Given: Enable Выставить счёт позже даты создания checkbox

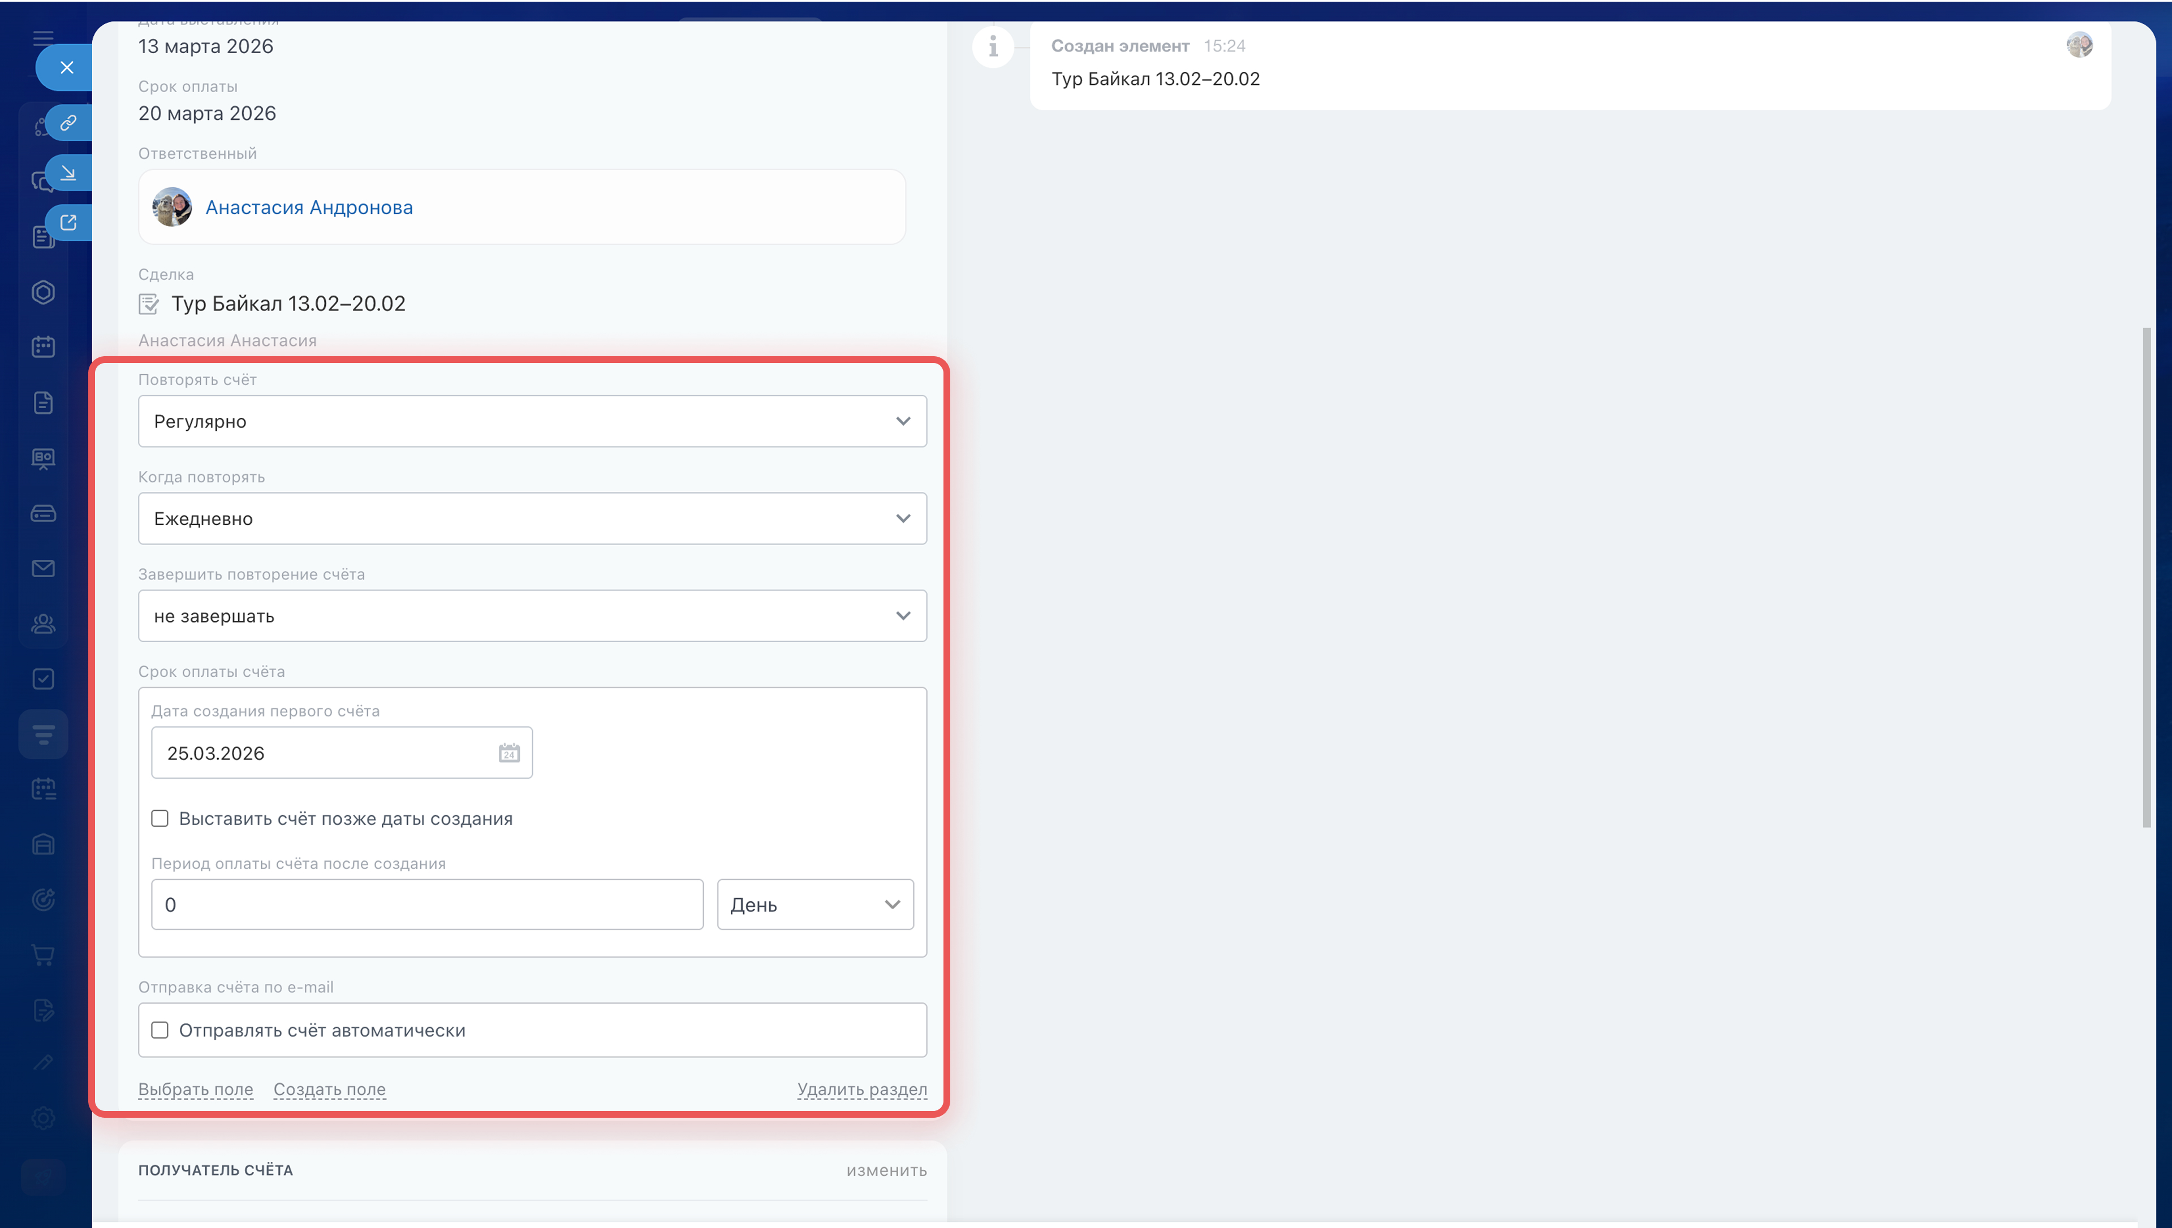Looking at the screenshot, I should click(160, 819).
